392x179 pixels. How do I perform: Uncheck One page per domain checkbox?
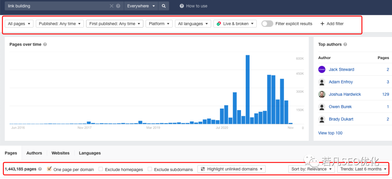click(49, 169)
